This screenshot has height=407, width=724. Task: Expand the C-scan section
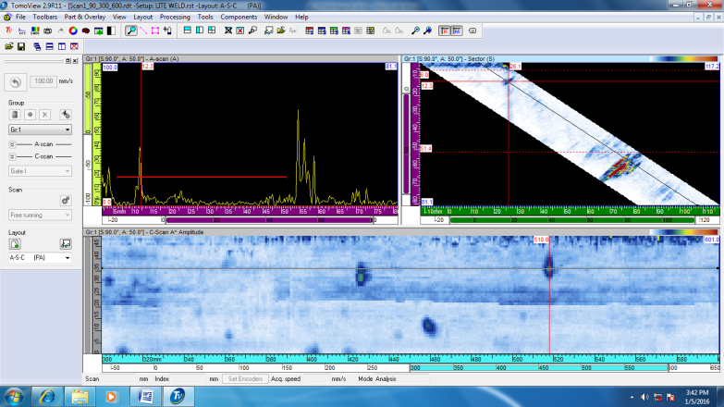tap(13, 155)
